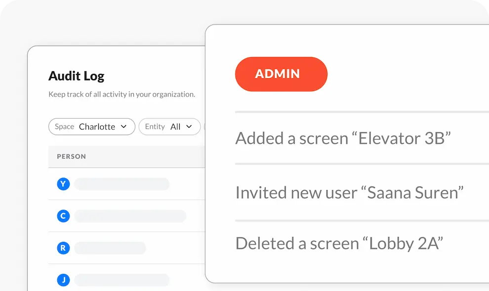Click the name placeholder beside J avatar

122,280
